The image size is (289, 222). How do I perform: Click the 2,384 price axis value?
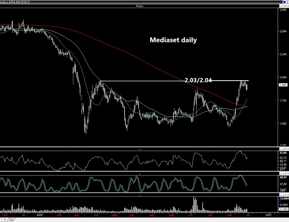(283, 54)
